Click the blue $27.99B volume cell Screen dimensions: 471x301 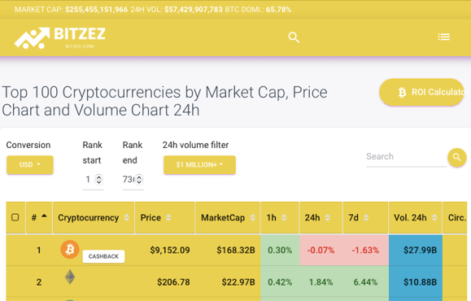click(x=416, y=250)
